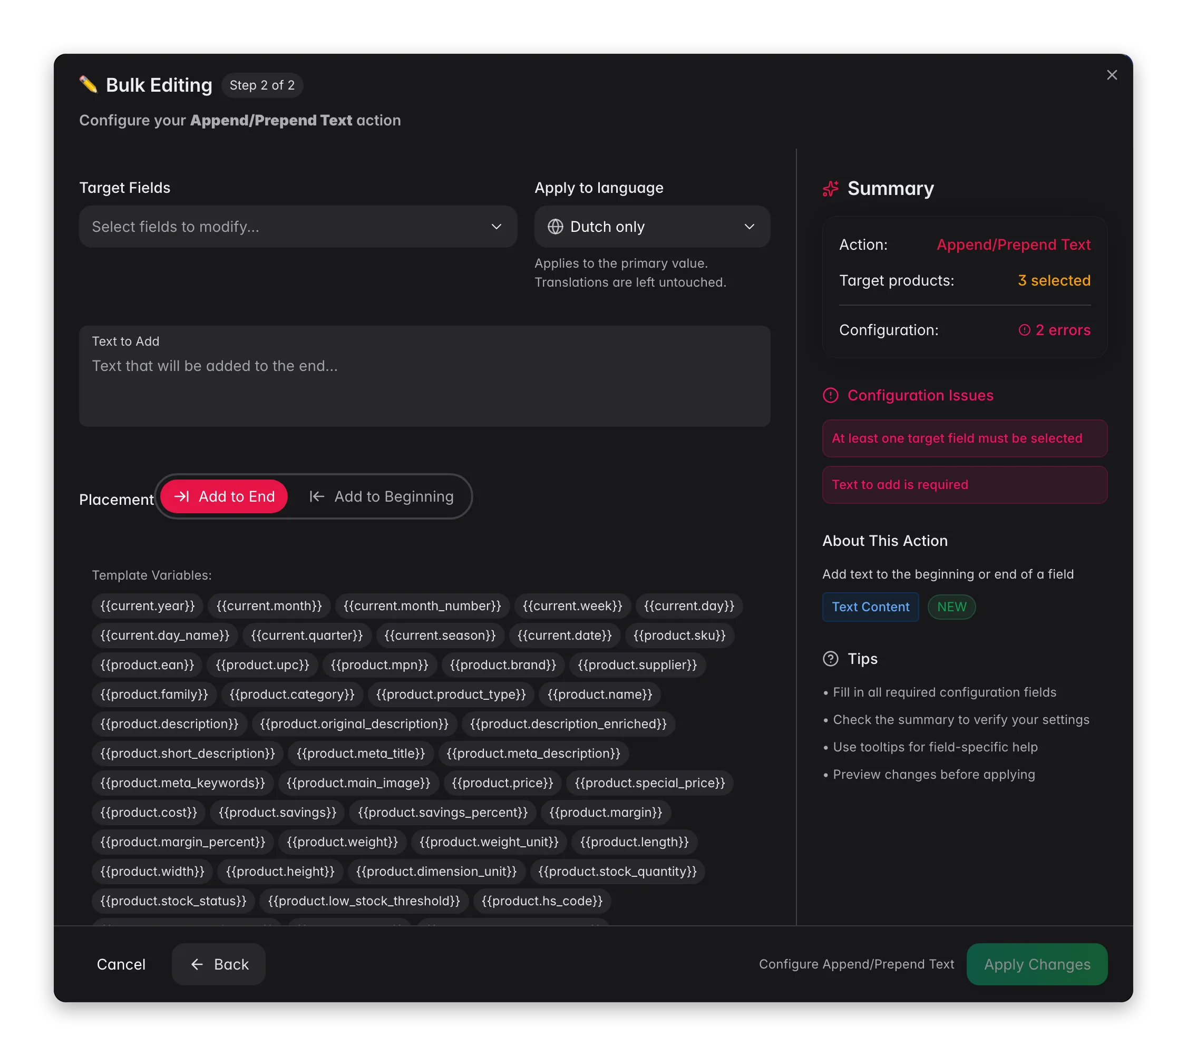Screen dimensions: 1187x1056
Task: Insert {{product.description_enriched}} variable
Action: tap(569, 724)
